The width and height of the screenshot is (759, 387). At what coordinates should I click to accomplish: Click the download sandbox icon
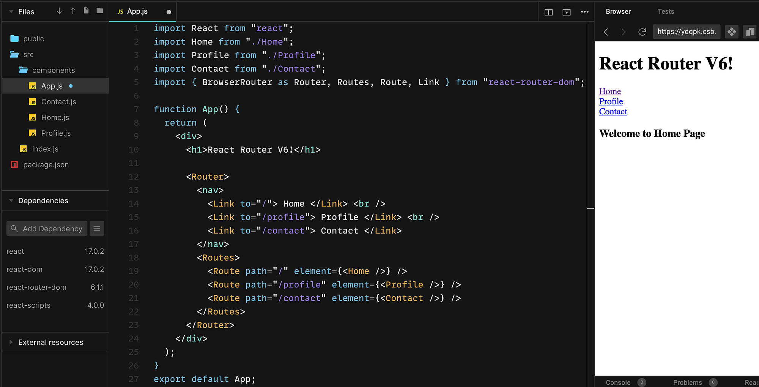coord(59,11)
